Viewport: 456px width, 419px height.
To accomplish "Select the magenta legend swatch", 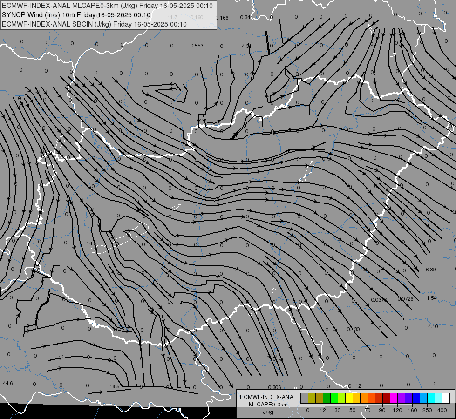I will pyautogui.click(x=394, y=398).
